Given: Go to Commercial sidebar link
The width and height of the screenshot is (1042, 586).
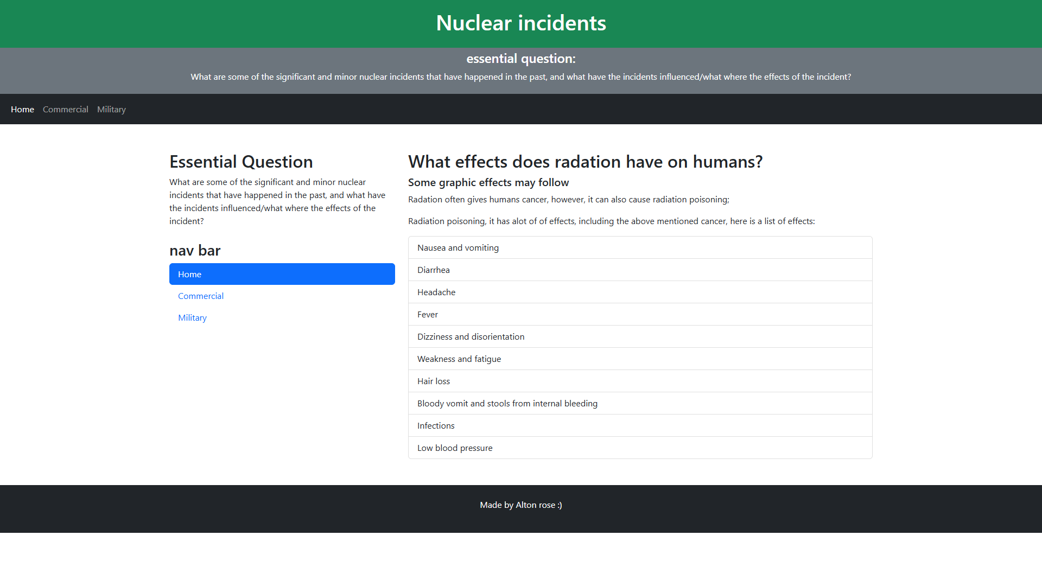Looking at the screenshot, I should pyautogui.click(x=201, y=296).
